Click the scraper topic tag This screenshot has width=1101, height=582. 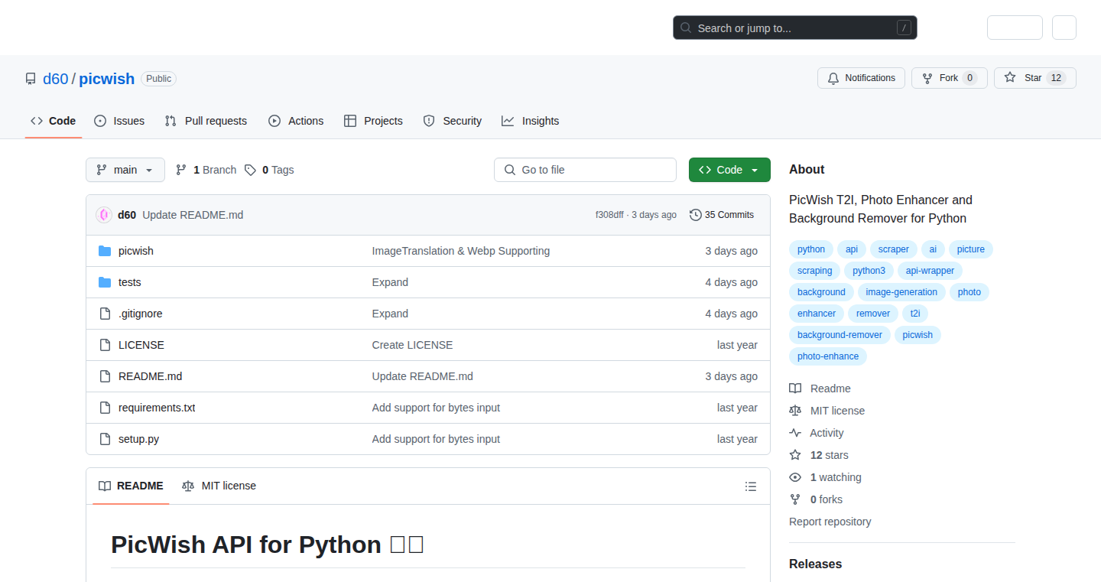(894, 249)
